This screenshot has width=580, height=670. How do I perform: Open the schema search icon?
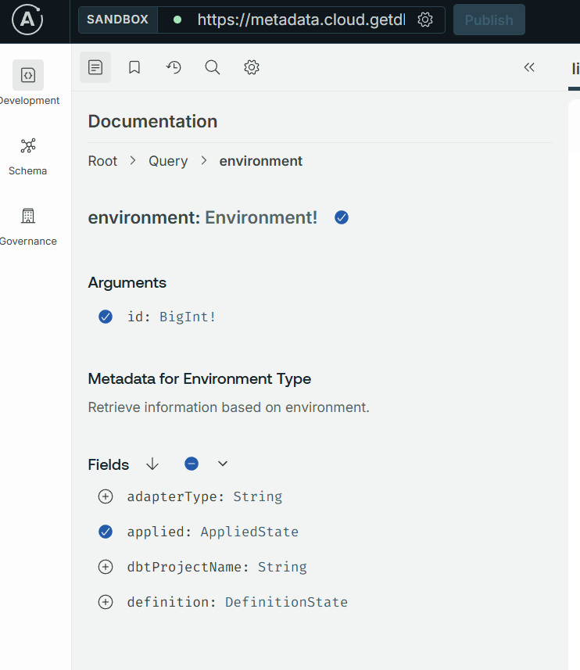(213, 67)
